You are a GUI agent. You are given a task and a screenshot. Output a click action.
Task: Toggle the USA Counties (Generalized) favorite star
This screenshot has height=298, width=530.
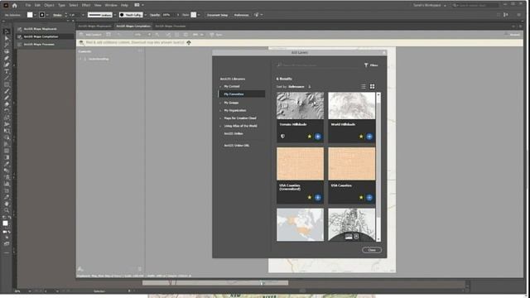(x=309, y=198)
